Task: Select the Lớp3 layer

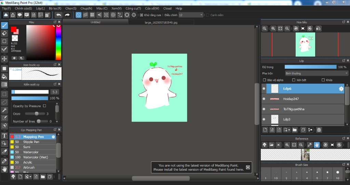Action: coord(303,119)
